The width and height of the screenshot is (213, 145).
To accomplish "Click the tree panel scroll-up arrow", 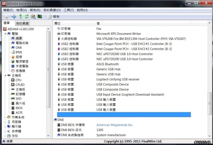I will click(x=48, y=29).
